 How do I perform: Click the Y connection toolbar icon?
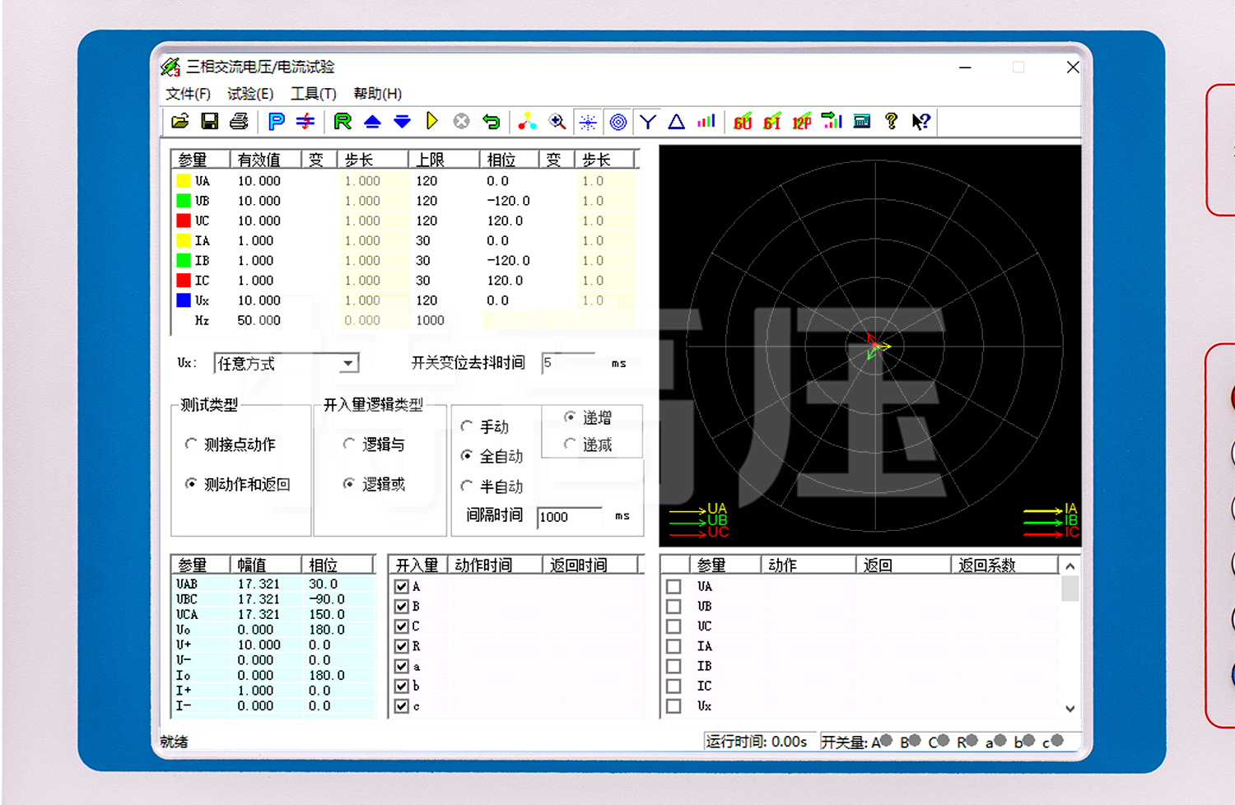tap(648, 122)
